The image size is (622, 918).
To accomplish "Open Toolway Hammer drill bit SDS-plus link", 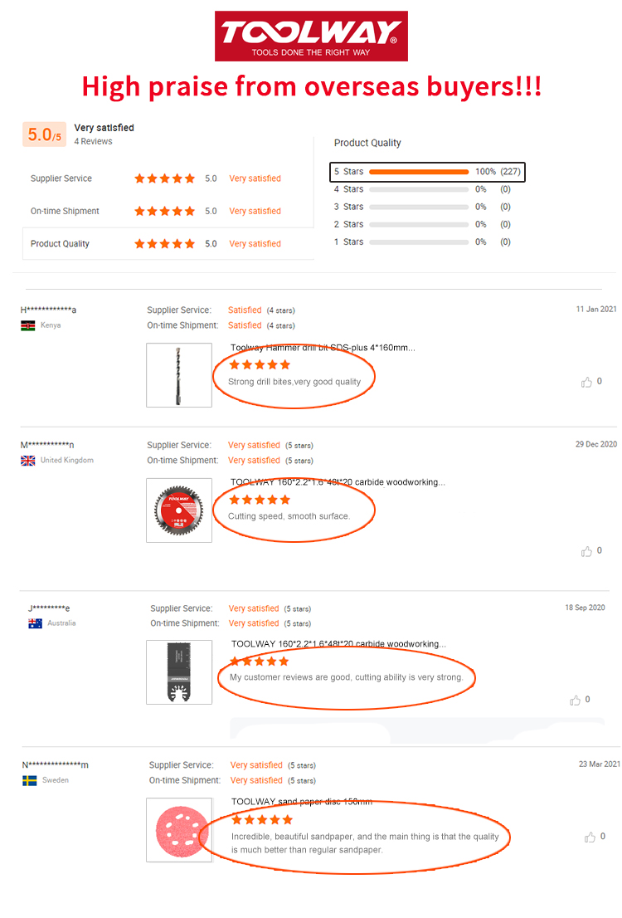I will 323,348.
